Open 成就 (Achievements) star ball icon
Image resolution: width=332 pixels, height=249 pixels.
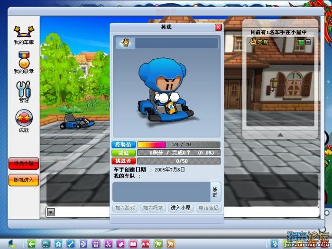[24, 121]
